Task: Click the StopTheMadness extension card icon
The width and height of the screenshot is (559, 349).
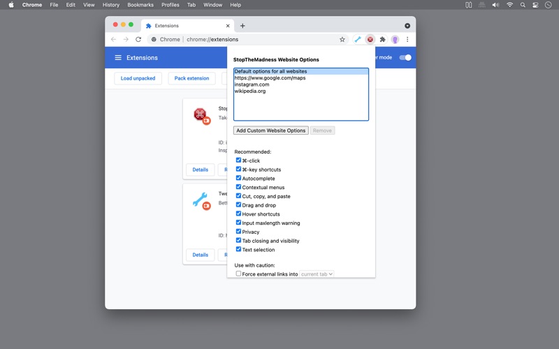Action: (201, 116)
